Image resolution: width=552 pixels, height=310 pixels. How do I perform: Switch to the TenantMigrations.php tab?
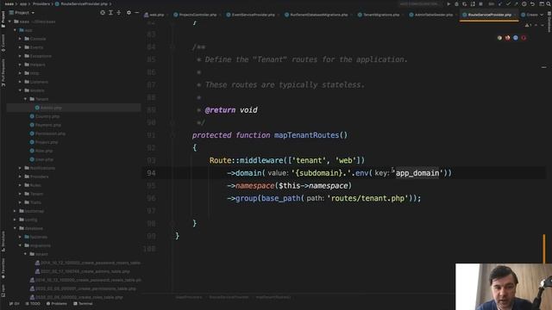point(379,15)
